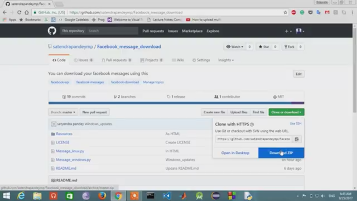Click Issues in top navigation

(x=173, y=31)
